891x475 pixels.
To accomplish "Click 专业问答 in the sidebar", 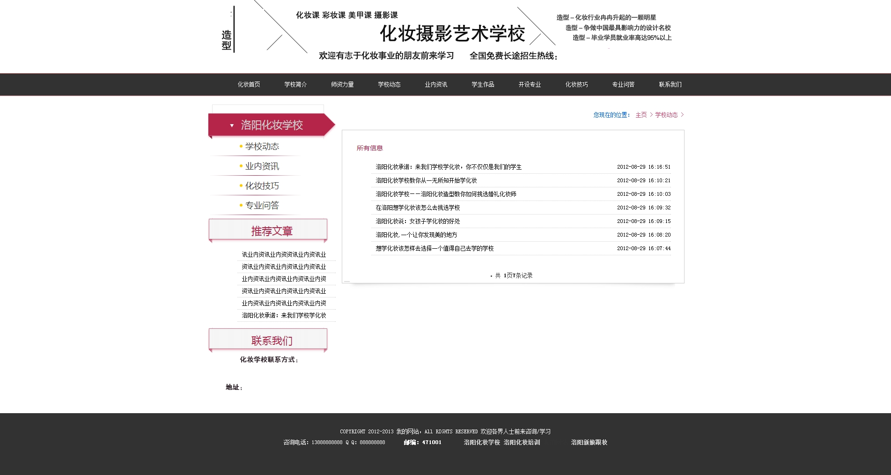I will coord(262,206).
